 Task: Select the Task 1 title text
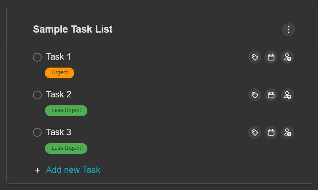58,56
